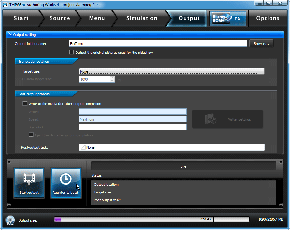The width and height of the screenshot is (290, 230).
Task: Click the 0% output progress bar
Action: [x=183, y=166]
